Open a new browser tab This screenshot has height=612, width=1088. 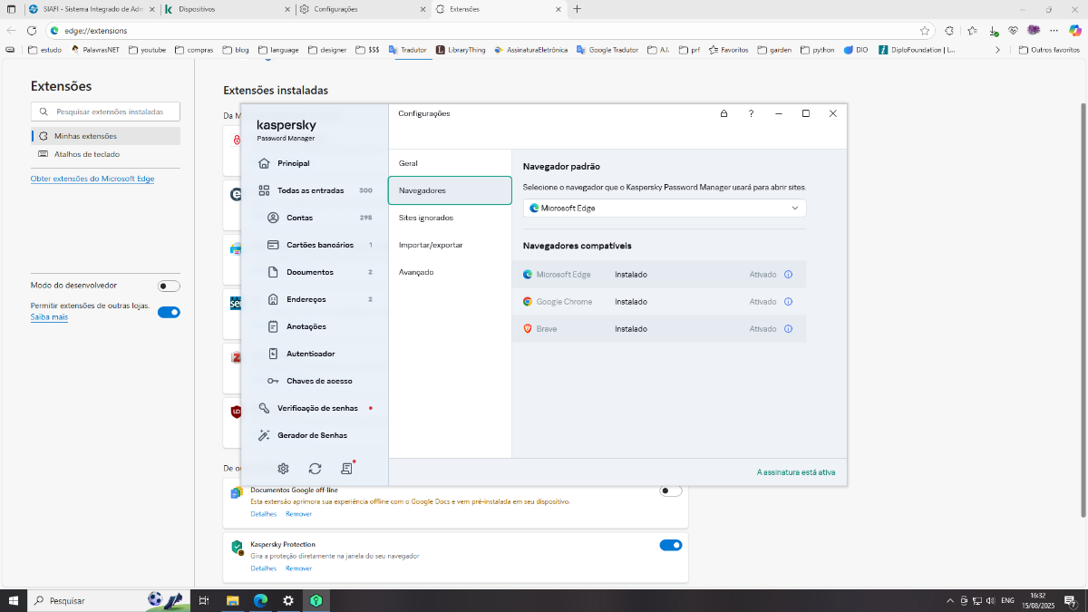pos(577,9)
